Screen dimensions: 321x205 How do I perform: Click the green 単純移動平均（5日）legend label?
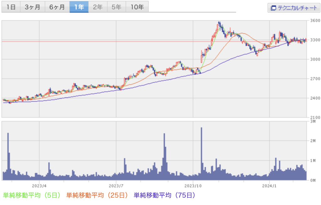(x=32, y=195)
